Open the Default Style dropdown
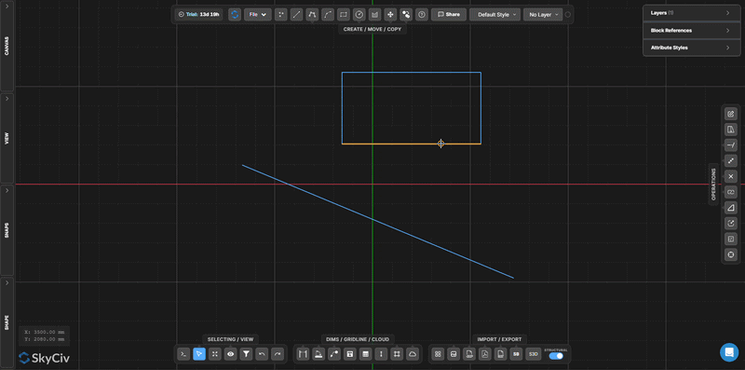Viewport: 745px width, 370px height. [495, 15]
